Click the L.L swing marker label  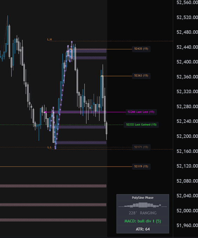pyautogui.click(x=49, y=147)
